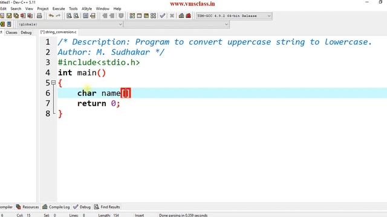Open the Compile Log bottom tab
Image resolution: width=387 pixels, height=217 pixels.
point(56,207)
